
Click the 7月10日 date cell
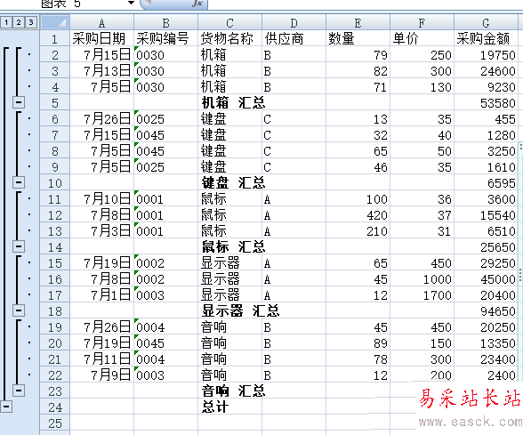point(101,199)
